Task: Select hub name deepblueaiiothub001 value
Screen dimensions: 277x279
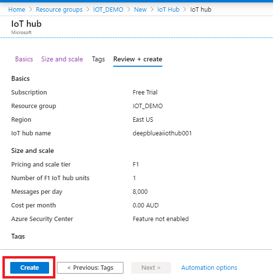Action: [162, 133]
